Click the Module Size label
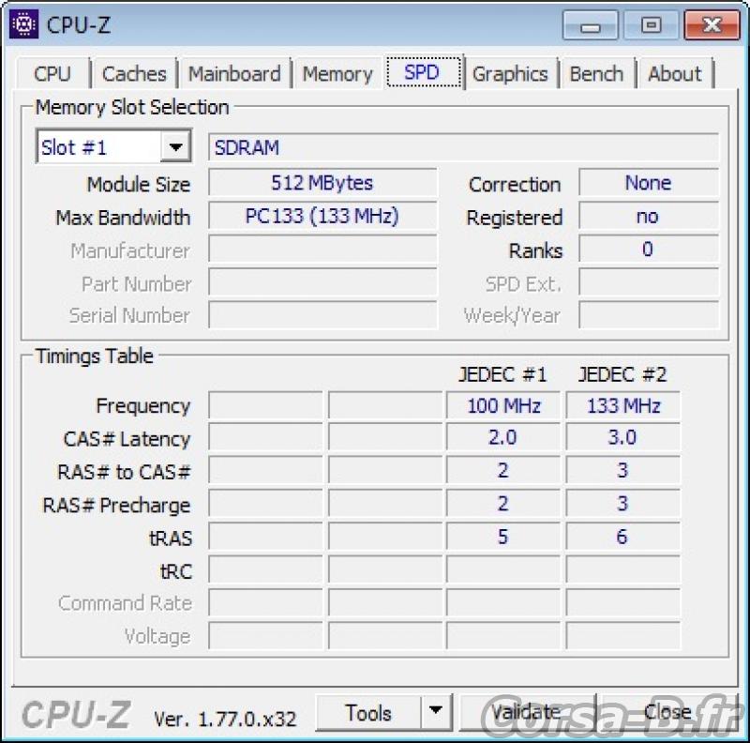The image size is (750, 743). pyautogui.click(x=138, y=185)
